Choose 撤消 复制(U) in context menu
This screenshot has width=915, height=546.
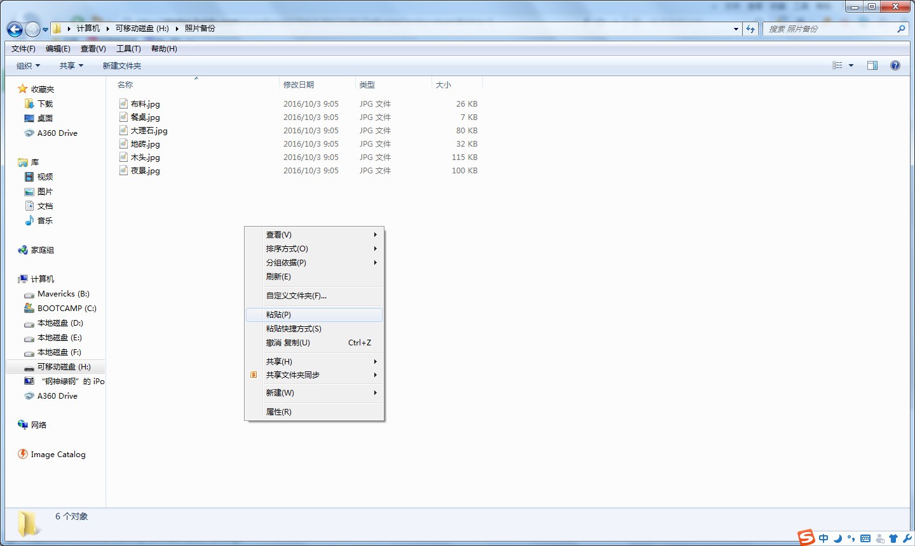point(315,342)
